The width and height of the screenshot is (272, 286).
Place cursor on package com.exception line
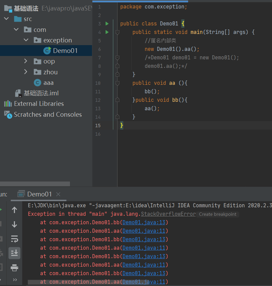153,7
